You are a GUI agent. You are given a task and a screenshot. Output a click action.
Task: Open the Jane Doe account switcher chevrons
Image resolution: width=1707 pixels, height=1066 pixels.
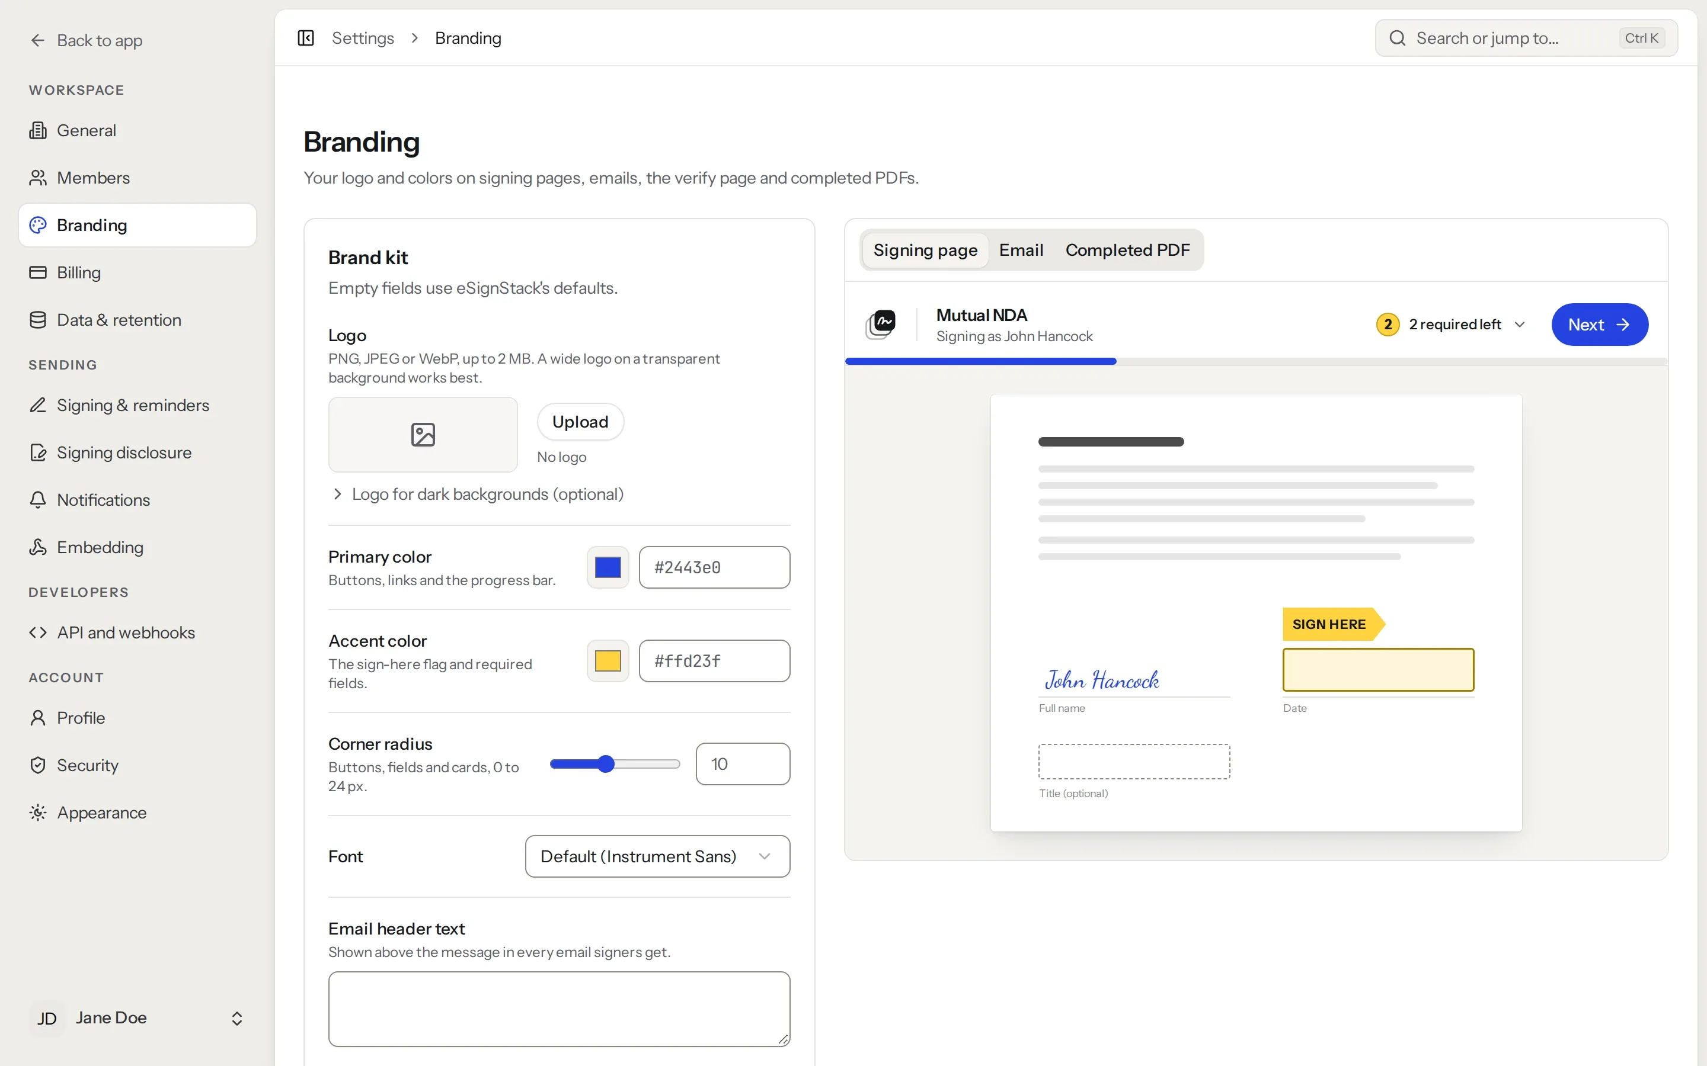pyautogui.click(x=237, y=1018)
